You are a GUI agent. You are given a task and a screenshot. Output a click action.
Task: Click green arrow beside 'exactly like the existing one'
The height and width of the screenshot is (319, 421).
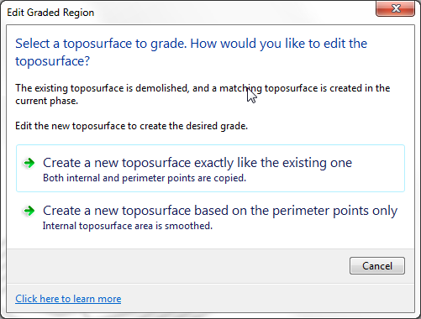(x=29, y=163)
